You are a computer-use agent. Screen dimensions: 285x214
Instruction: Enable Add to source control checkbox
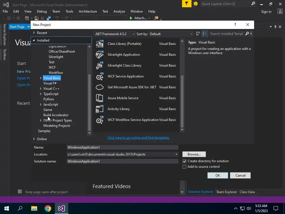click(184, 167)
